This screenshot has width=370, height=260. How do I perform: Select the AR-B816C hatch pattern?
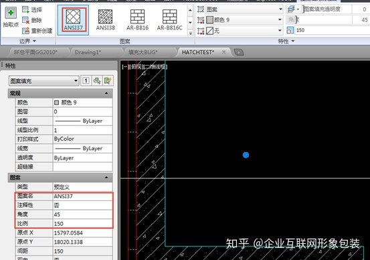pos(170,20)
